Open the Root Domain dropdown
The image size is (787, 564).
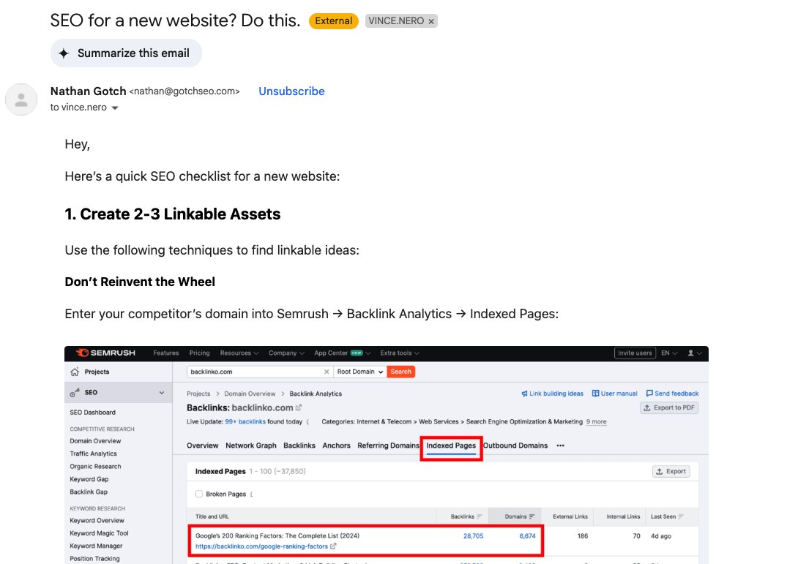click(x=360, y=372)
